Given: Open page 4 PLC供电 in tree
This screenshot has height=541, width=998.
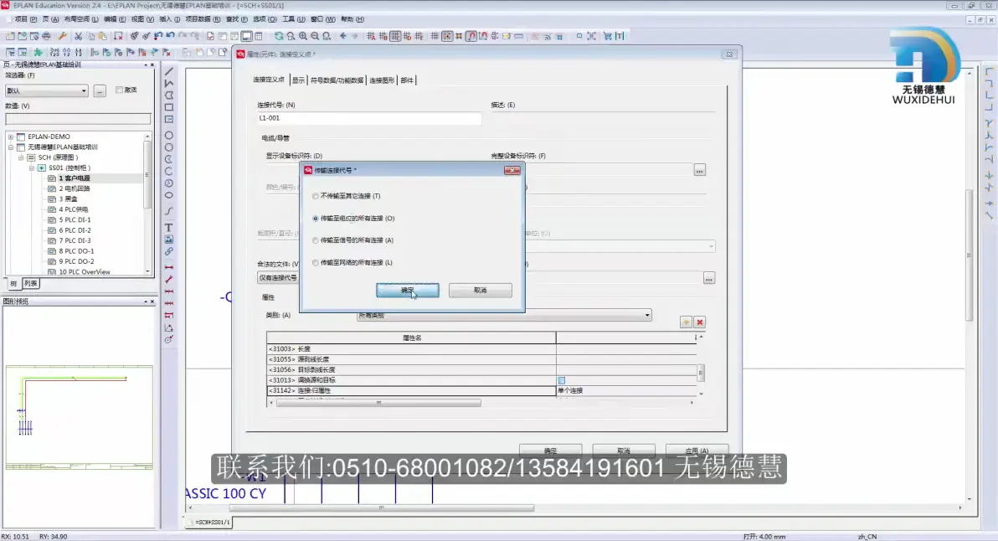Looking at the screenshot, I should (x=73, y=209).
